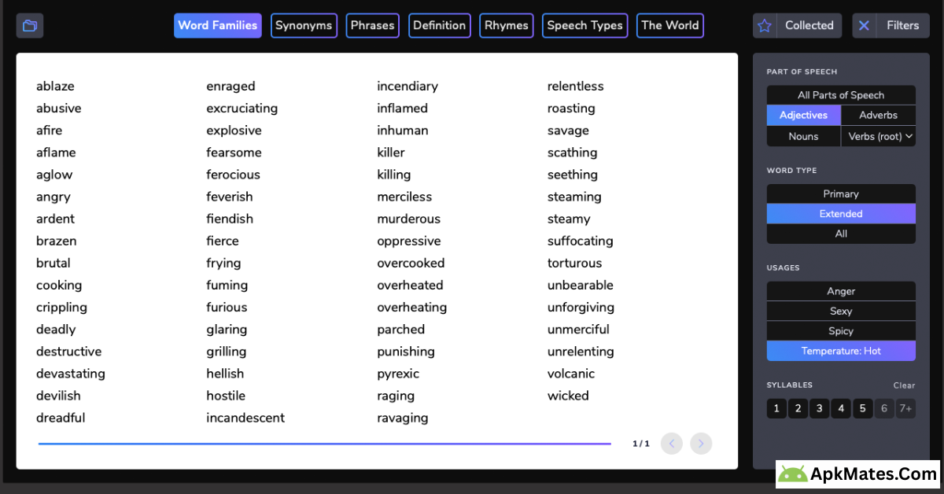The width and height of the screenshot is (944, 494).
Task: Open the Rhymes tab
Action: tap(506, 25)
